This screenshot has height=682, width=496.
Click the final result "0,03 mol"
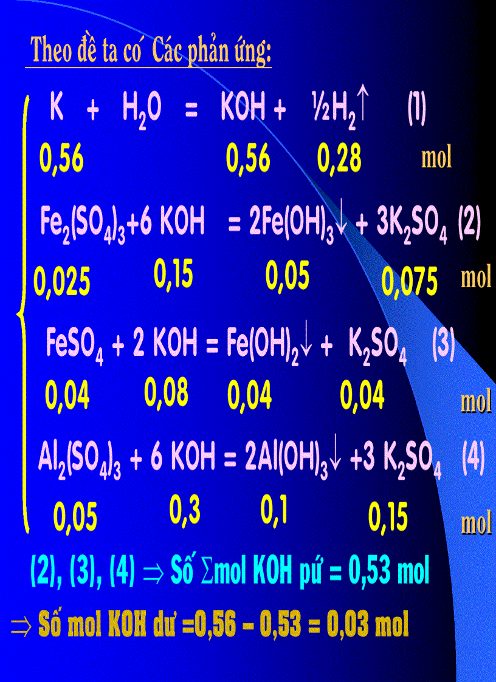pos(368,624)
